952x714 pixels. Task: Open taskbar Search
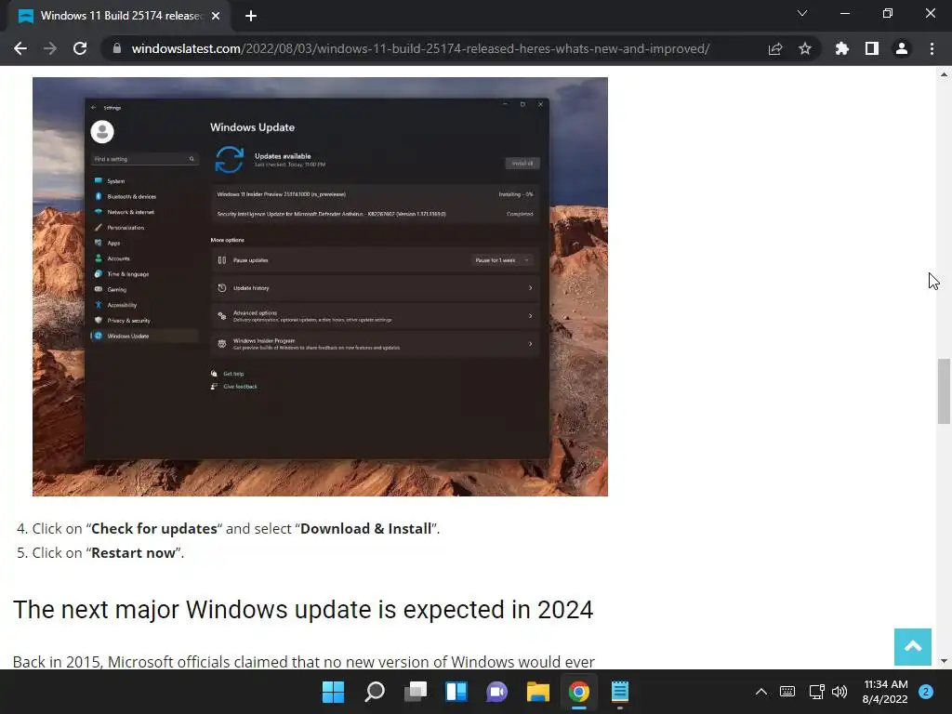[374, 692]
